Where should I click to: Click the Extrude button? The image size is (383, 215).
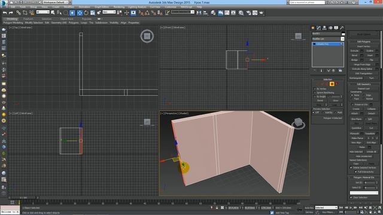(354, 51)
